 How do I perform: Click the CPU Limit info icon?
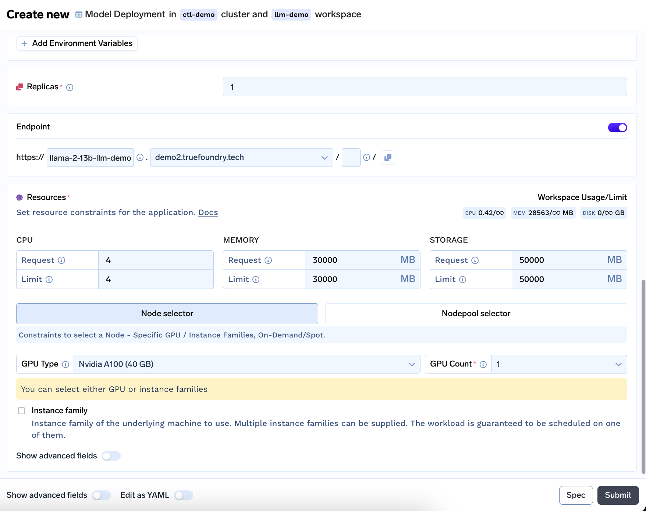pyautogui.click(x=49, y=279)
